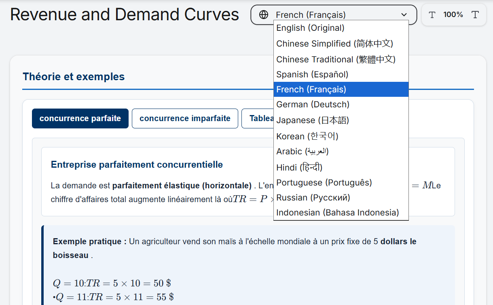The image size is (493, 305).
Task: Decrease text size with small T icon
Action: (432, 15)
